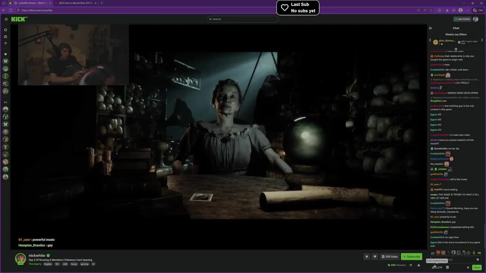
Task: Open emote picker in chat input
Action: [x=478, y=259]
